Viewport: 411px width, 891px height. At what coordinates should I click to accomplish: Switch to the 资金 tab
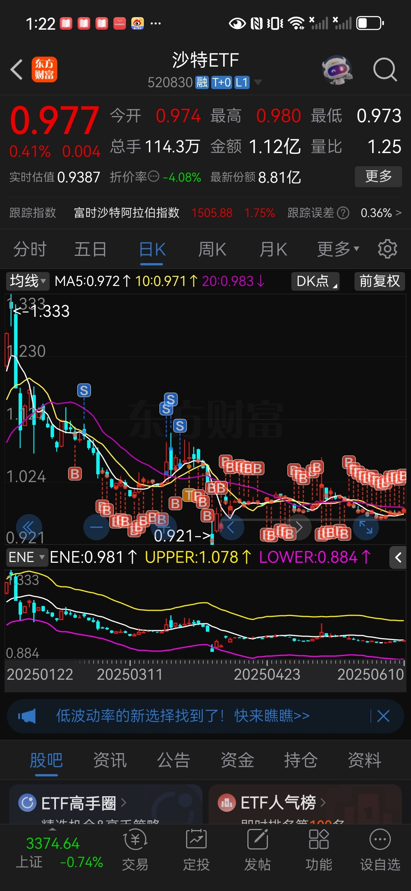pyautogui.click(x=237, y=760)
